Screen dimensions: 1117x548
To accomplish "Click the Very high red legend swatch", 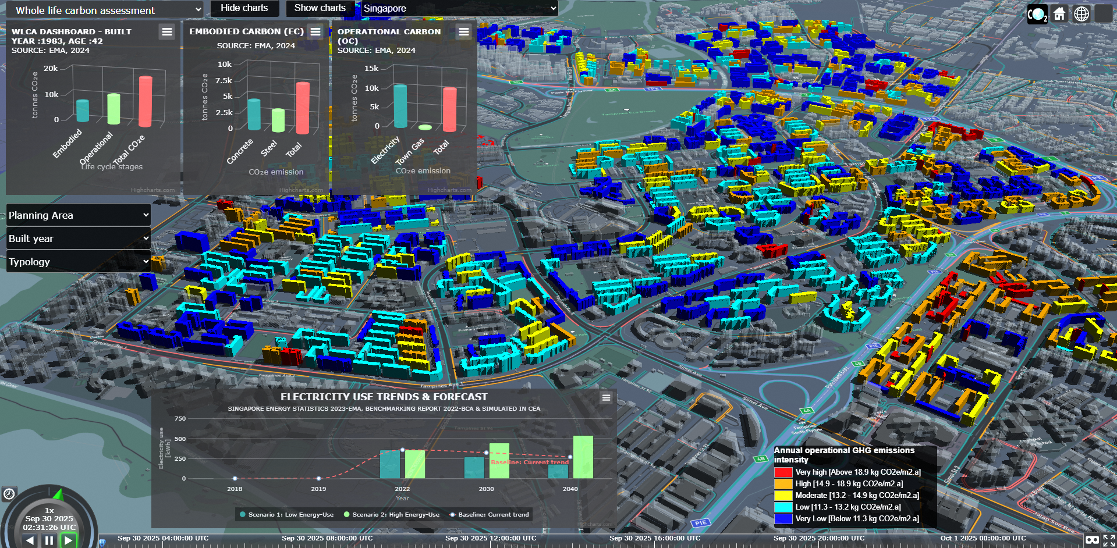I will [x=783, y=472].
